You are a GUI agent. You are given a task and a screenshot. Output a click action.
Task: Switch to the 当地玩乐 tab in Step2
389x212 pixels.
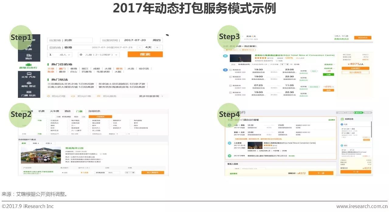click(94, 111)
